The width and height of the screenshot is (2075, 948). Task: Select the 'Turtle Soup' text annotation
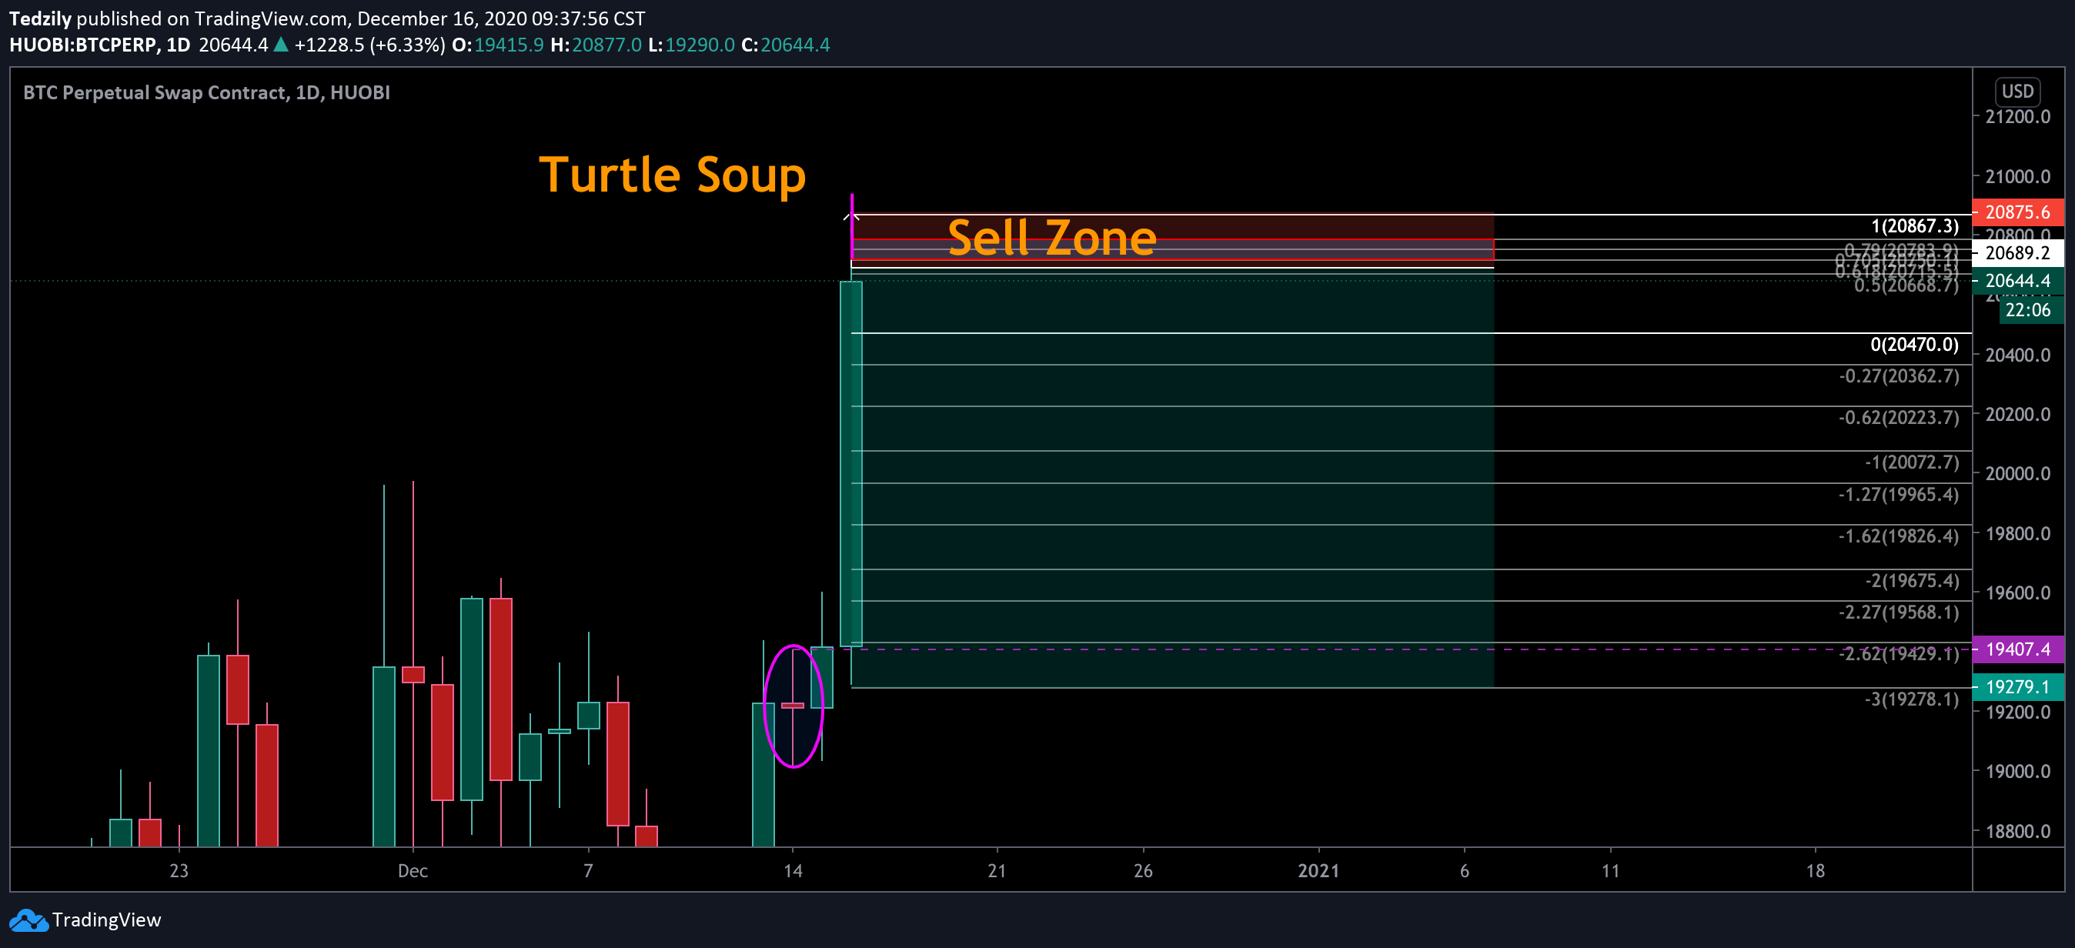[672, 175]
